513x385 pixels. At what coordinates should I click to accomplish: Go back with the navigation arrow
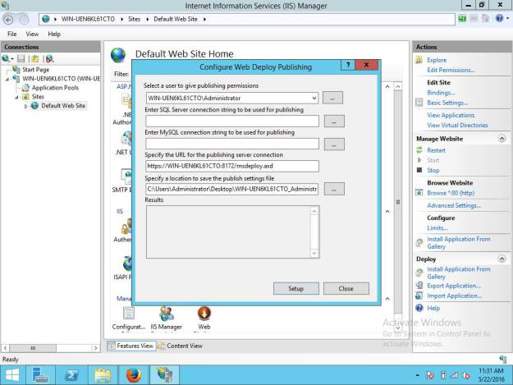tap(8, 20)
